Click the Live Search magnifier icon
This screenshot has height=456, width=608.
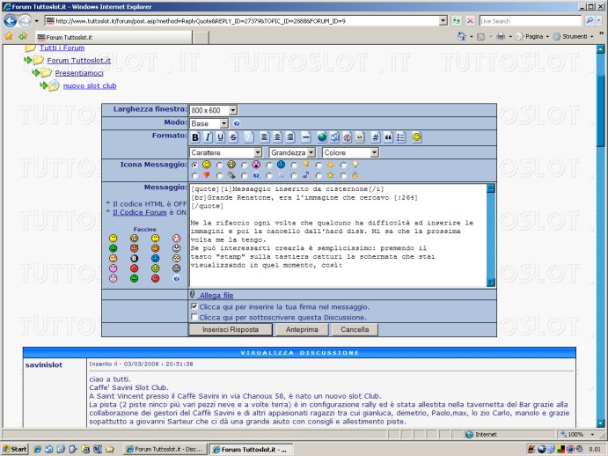(590, 20)
